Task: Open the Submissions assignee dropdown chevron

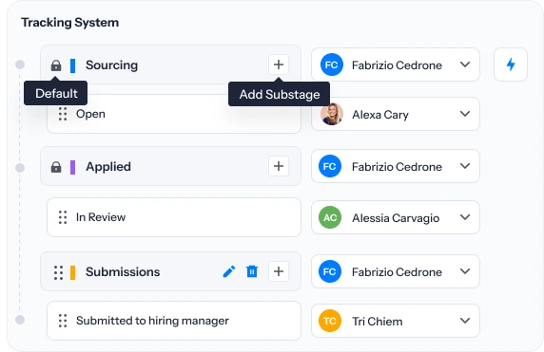Action: click(x=465, y=271)
